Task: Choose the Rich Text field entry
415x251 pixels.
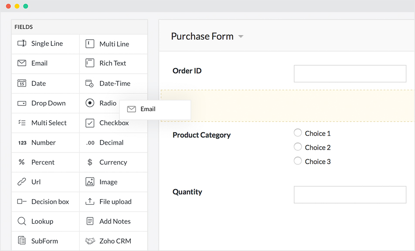Action: point(113,63)
